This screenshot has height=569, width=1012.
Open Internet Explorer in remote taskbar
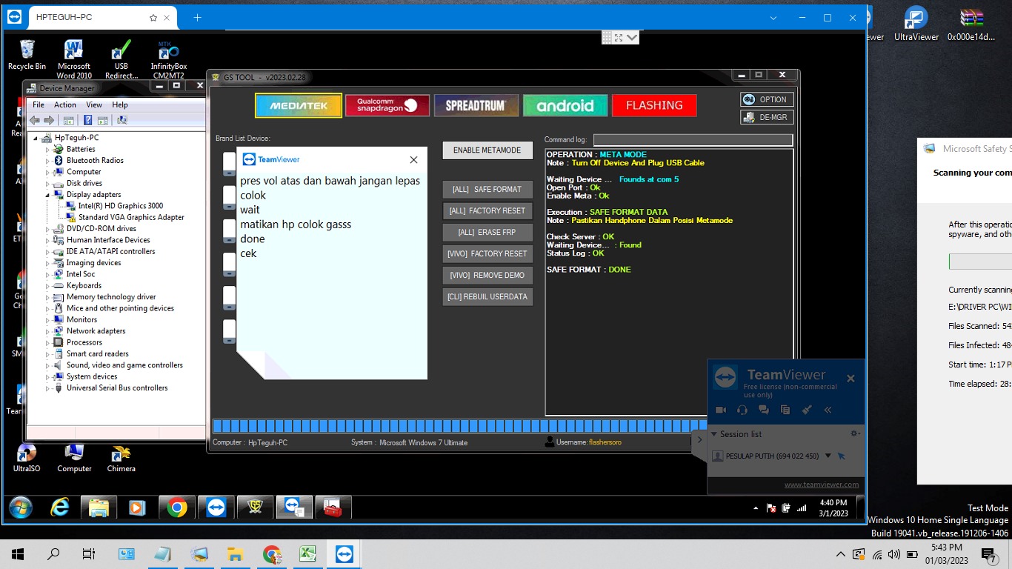coord(60,507)
